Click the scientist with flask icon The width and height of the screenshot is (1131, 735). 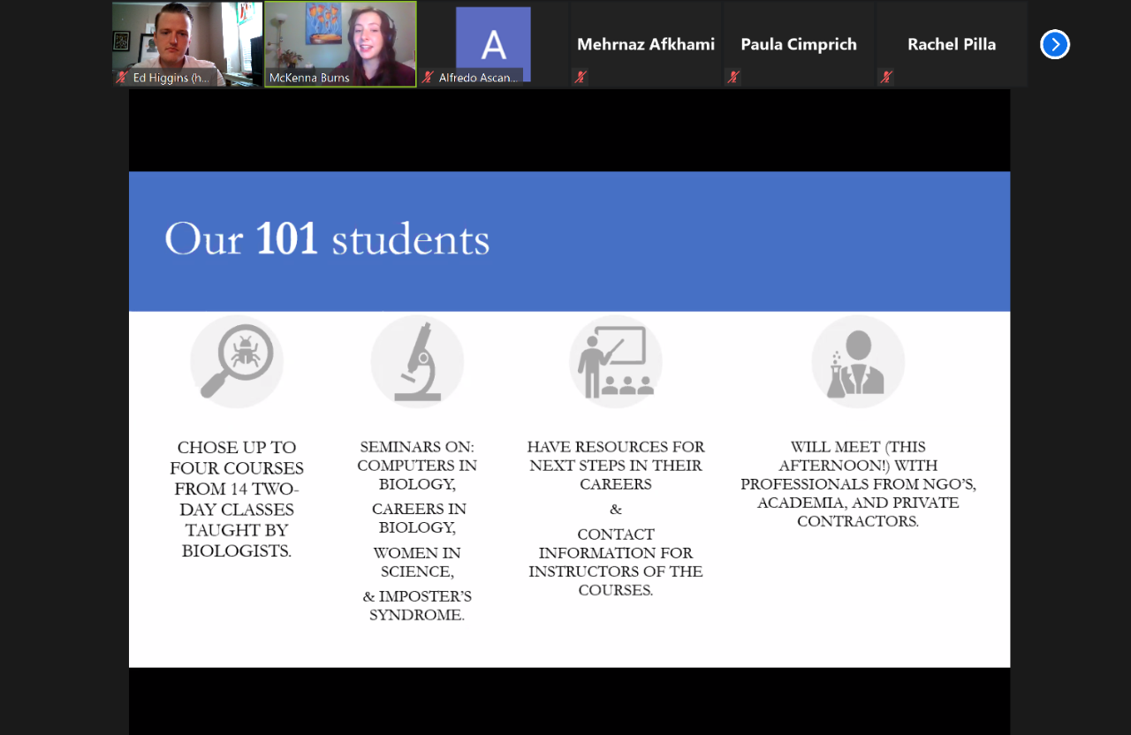click(x=858, y=361)
